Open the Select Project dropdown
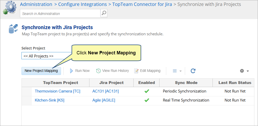 (47, 56)
